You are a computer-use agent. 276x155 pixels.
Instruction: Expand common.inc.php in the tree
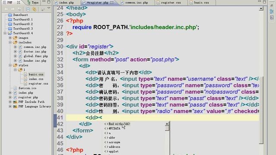point(15,47)
